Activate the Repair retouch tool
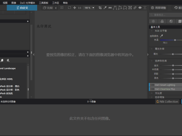Viewport: 182px width, 136px height. coord(135,8)
